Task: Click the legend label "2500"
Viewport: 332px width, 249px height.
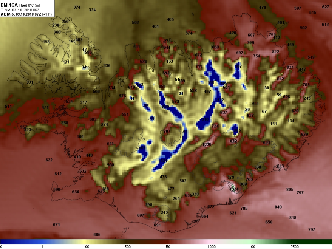Action: (x=295, y=247)
